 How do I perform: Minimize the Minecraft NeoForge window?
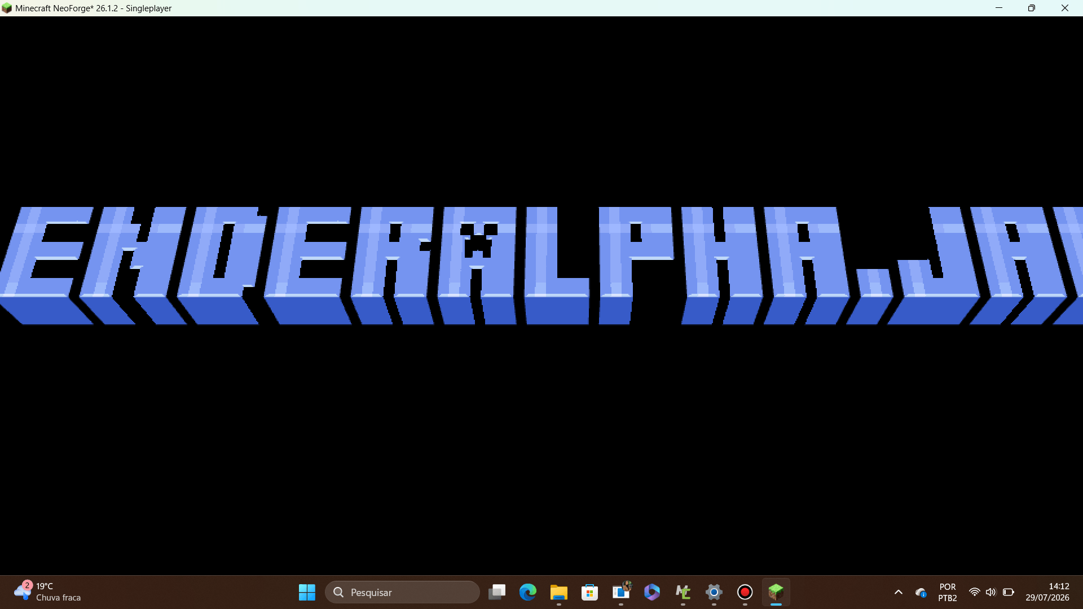tap(999, 8)
